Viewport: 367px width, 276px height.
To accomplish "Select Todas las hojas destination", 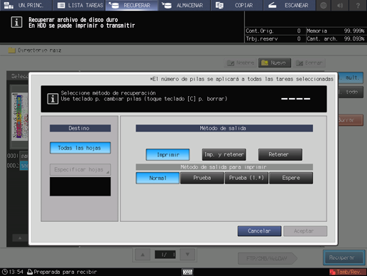I will coord(80,148).
